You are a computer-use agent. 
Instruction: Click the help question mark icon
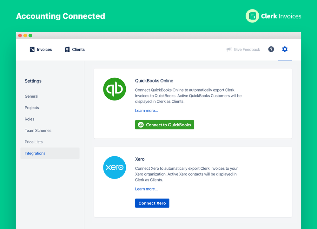(x=271, y=49)
